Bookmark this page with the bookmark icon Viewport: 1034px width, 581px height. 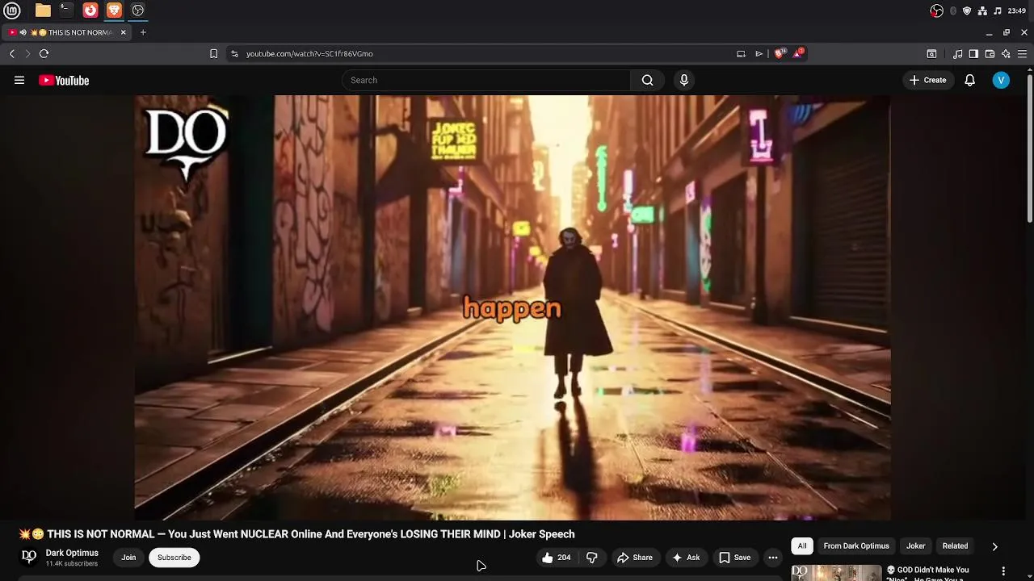coord(213,53)
